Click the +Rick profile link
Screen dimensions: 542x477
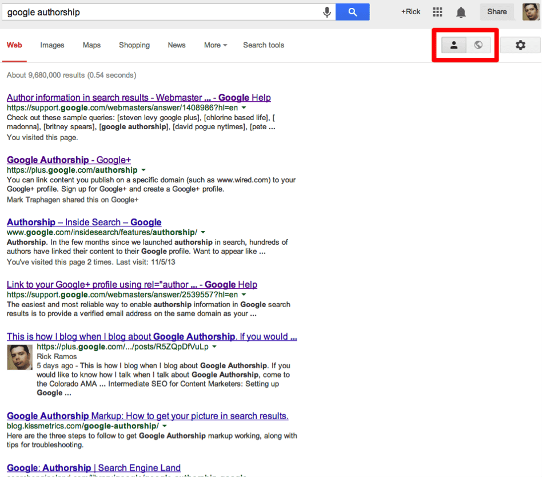(411, 12)
